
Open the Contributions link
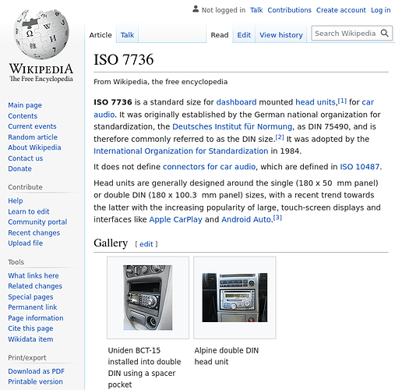pos(289,10)
